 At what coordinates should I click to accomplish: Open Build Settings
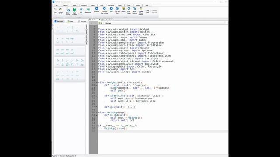tap(135, 10)
